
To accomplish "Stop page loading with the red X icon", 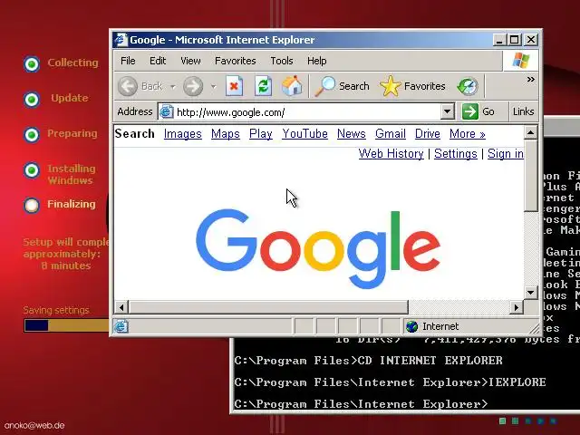I will point(234,86).
